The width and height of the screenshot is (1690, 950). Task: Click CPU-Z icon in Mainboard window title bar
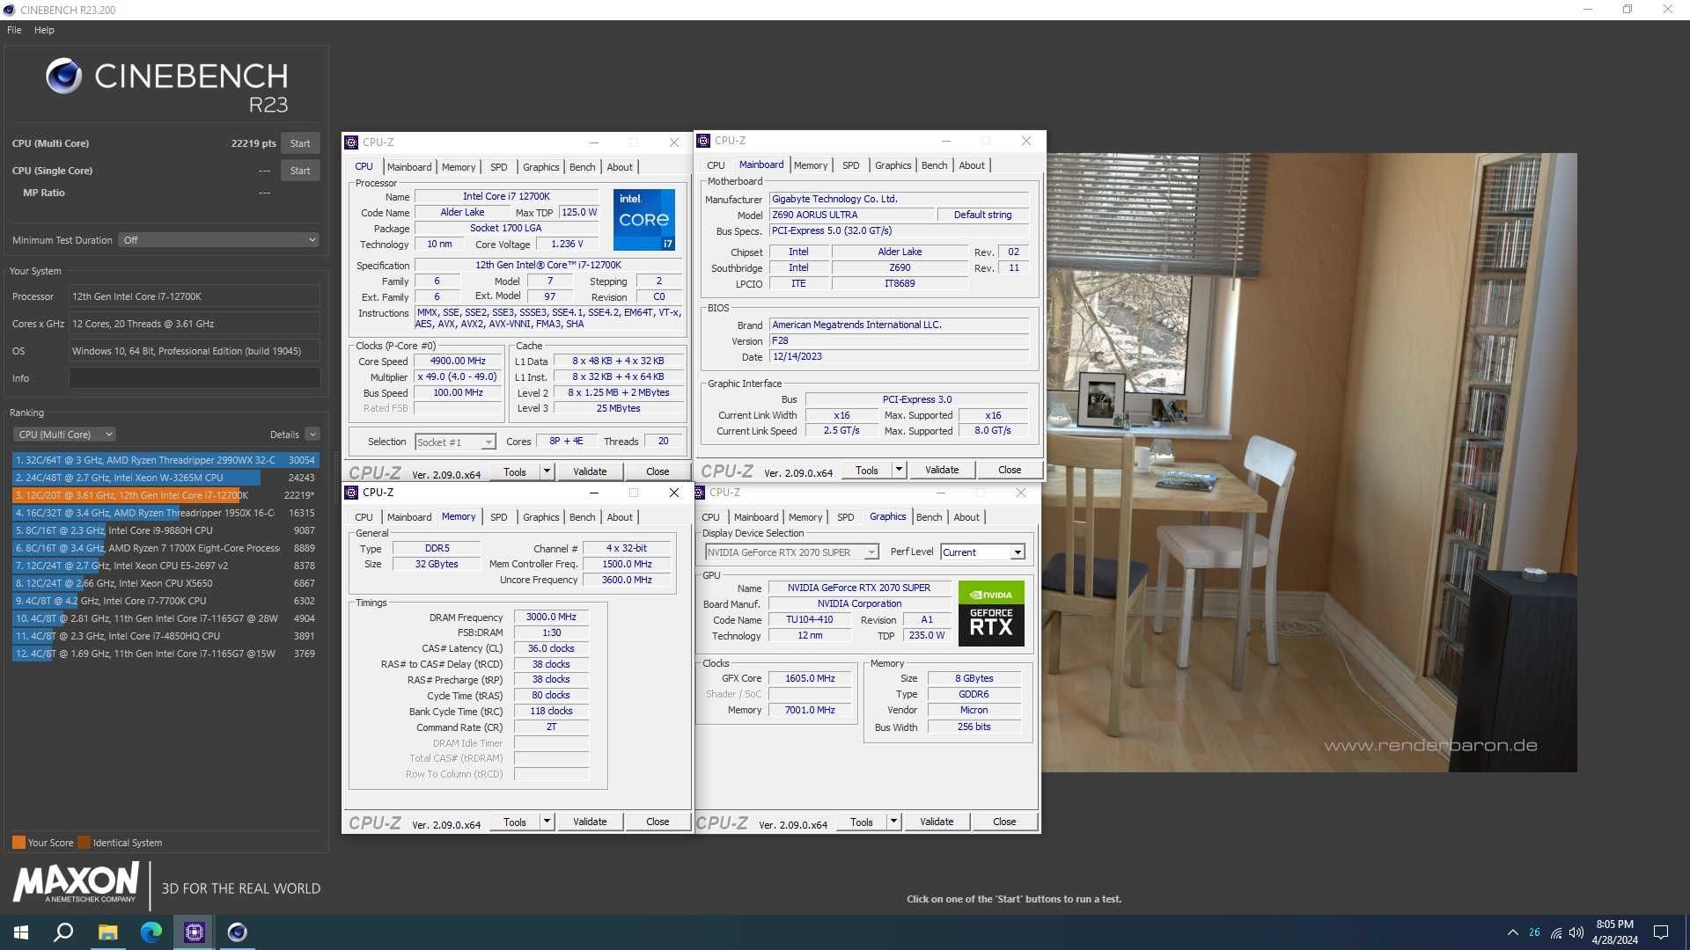pos(703,141)
